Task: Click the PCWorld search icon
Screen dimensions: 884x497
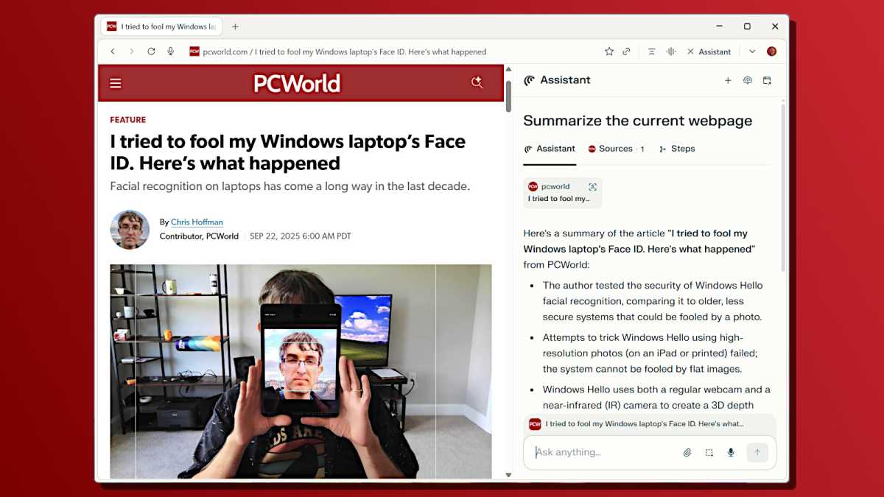Action: (477, 83)
